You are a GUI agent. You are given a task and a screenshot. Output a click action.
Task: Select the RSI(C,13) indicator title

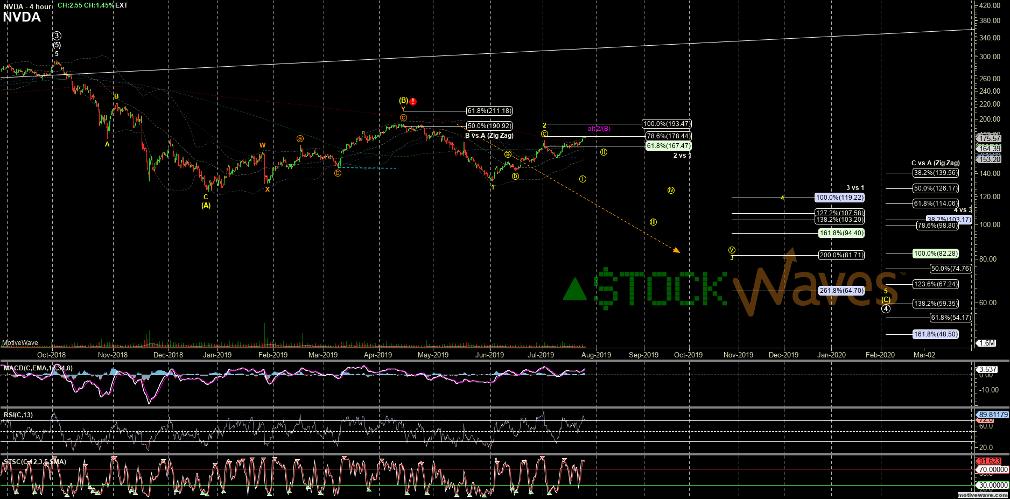18,415
